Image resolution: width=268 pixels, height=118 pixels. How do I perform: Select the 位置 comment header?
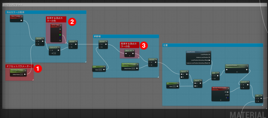point(213,45)
